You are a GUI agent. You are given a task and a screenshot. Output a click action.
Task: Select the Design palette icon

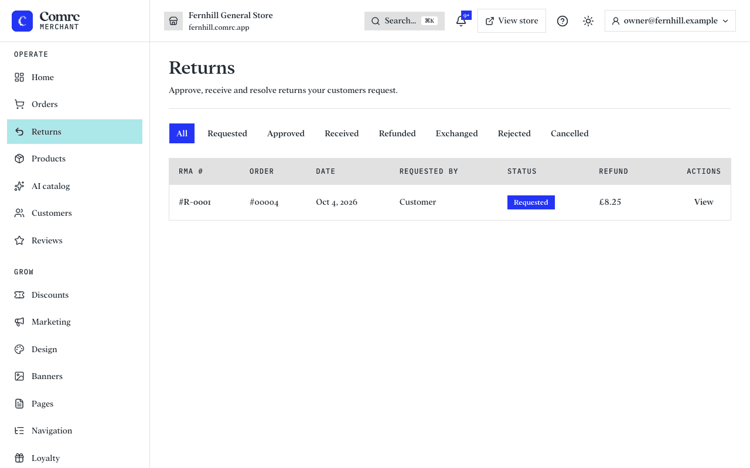point(19,349)
